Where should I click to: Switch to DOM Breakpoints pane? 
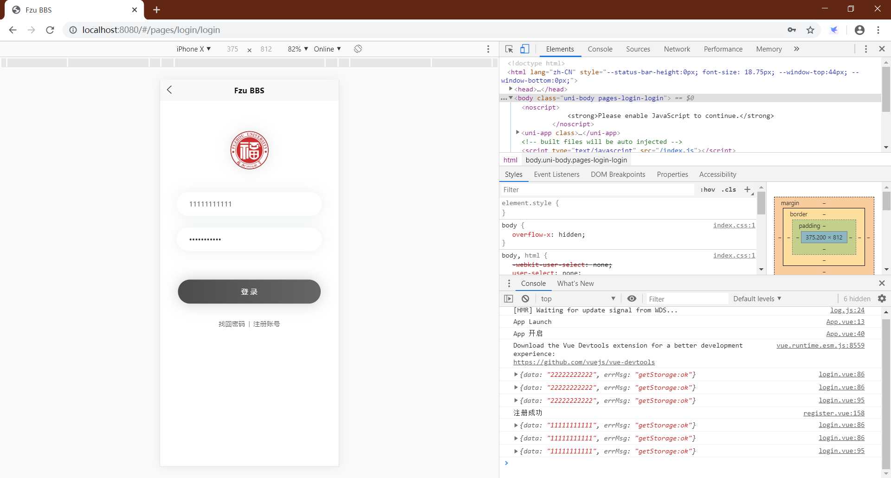pyautogui.click(x=618, y=174)
